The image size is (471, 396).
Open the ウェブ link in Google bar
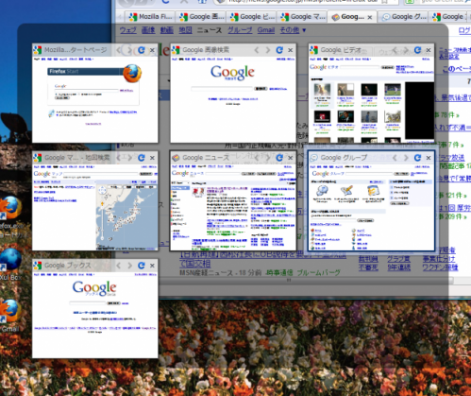127,30
